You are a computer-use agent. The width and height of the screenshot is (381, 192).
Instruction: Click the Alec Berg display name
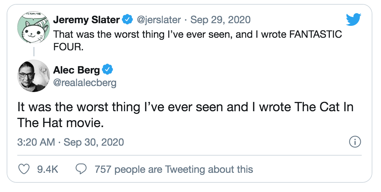click(x=76, y=70)
